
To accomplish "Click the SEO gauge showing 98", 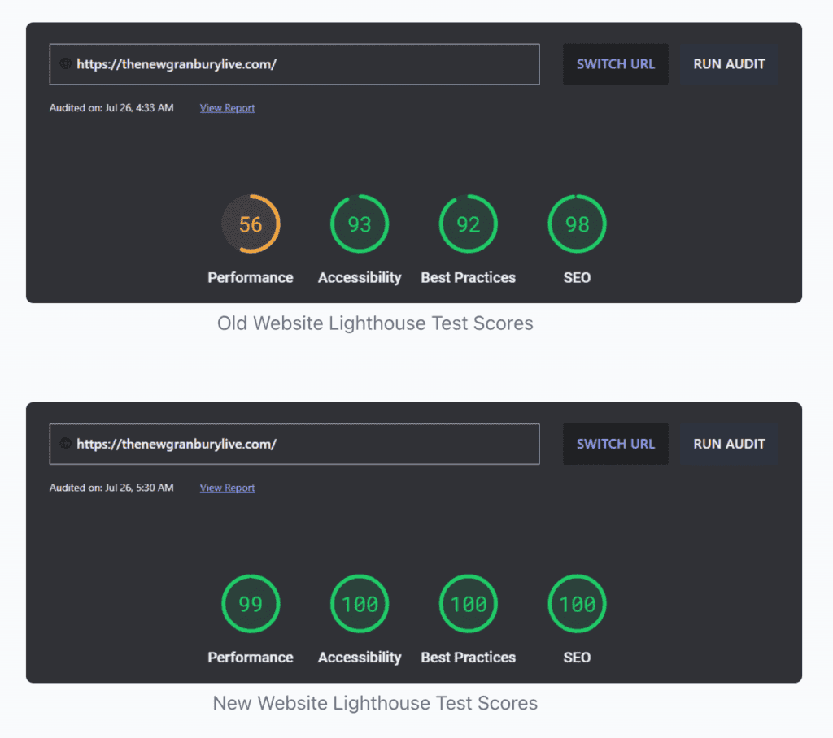I will coord(576,224).
